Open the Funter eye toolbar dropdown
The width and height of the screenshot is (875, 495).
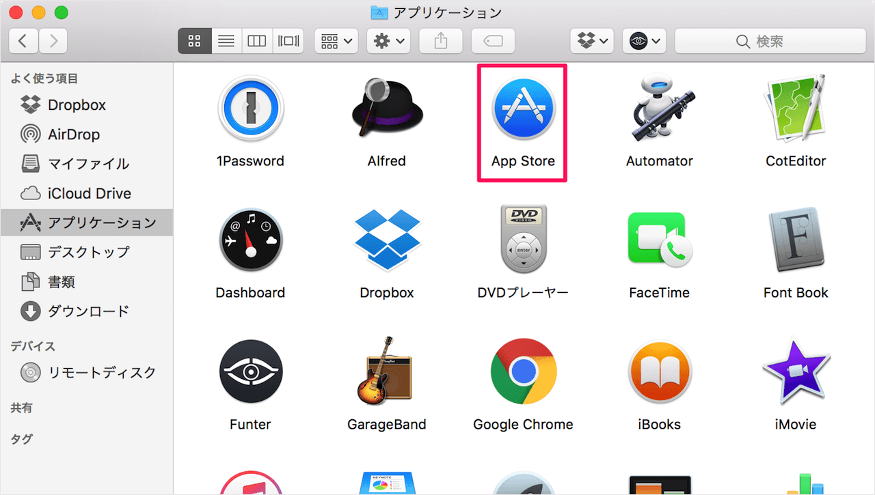click(644, 41)
